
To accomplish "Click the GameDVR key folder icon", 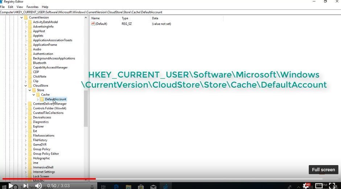I will coord(30,144).
